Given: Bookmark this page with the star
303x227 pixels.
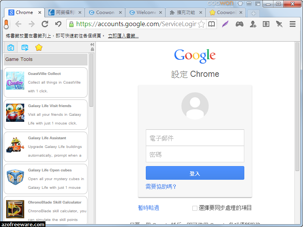Looking at the screenshot, I should 201,24.
